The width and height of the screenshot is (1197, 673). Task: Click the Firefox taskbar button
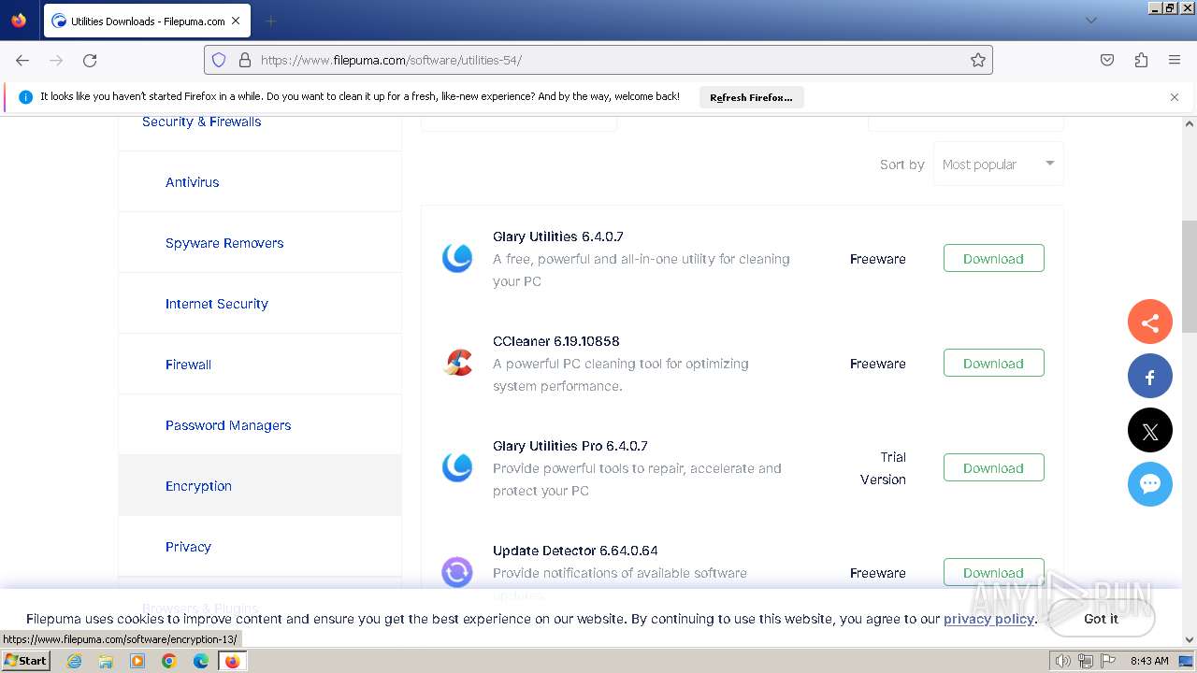pos(232,661)
